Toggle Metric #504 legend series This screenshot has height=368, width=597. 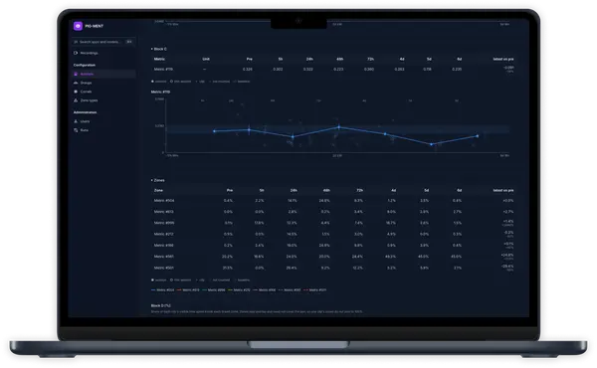(x=162, y=290)
